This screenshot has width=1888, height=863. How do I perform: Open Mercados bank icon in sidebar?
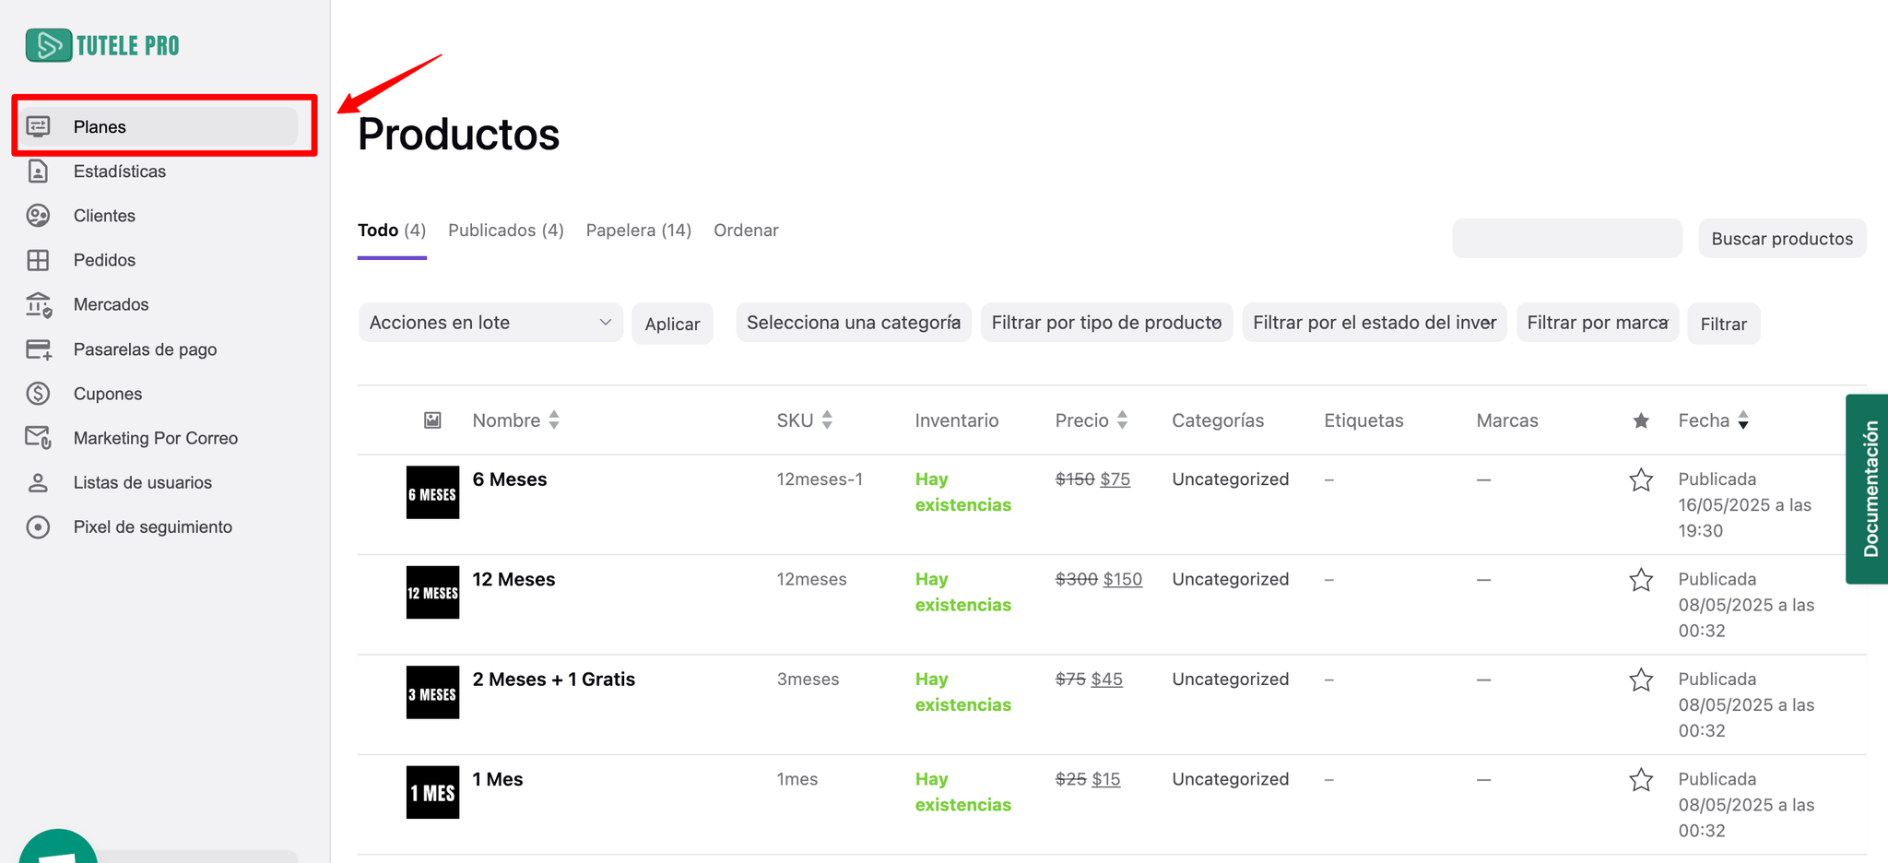(x=38, y=304)
